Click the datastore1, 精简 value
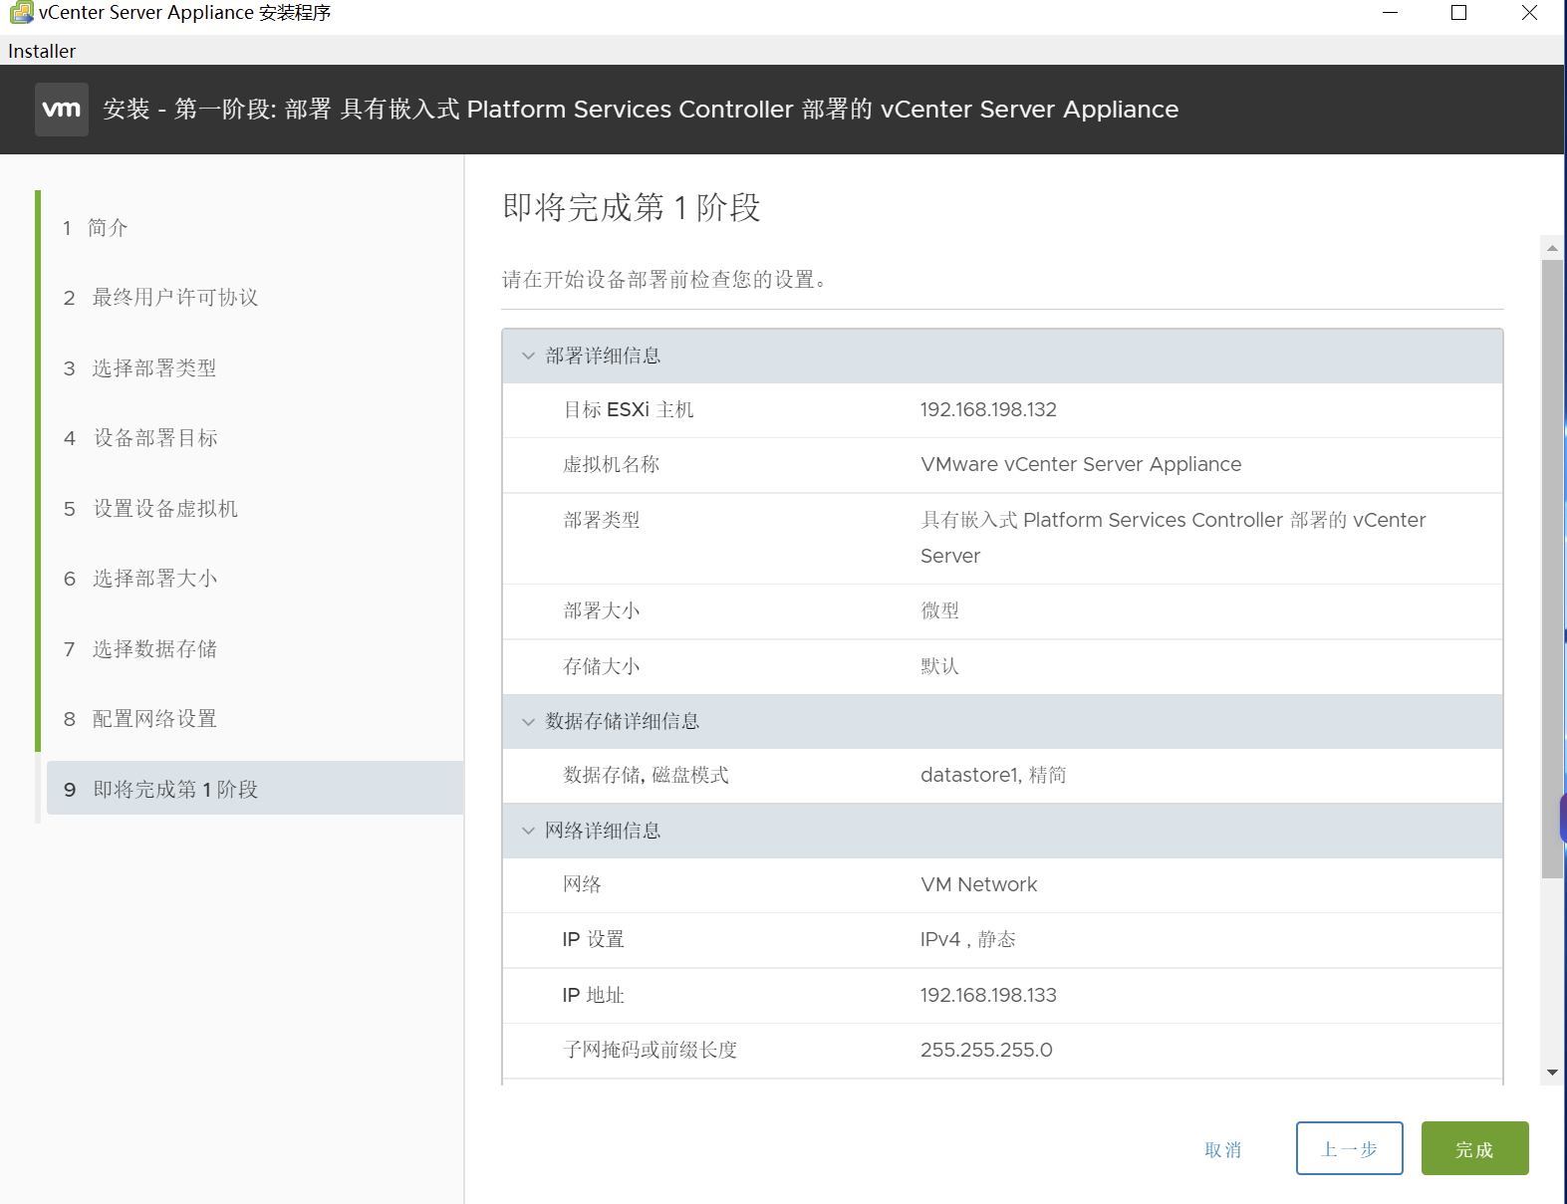This screenshot has height=1204, width=1567. pos(993,775)
